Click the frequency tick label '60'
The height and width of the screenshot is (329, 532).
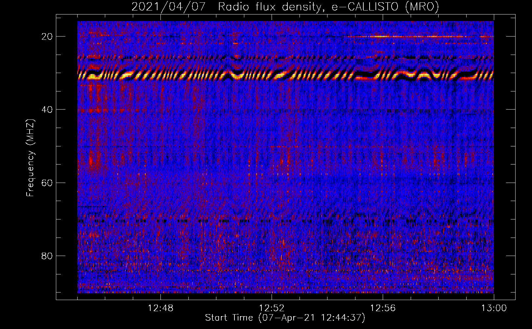47,183
